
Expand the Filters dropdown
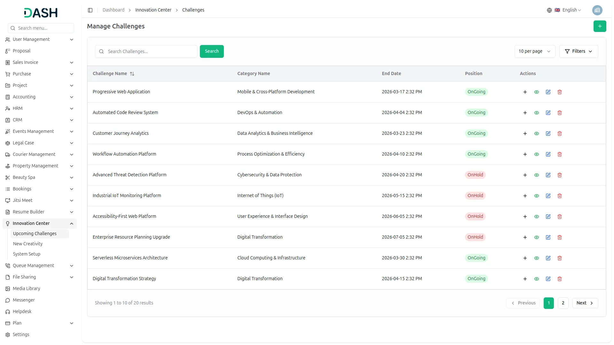[578, 51]
